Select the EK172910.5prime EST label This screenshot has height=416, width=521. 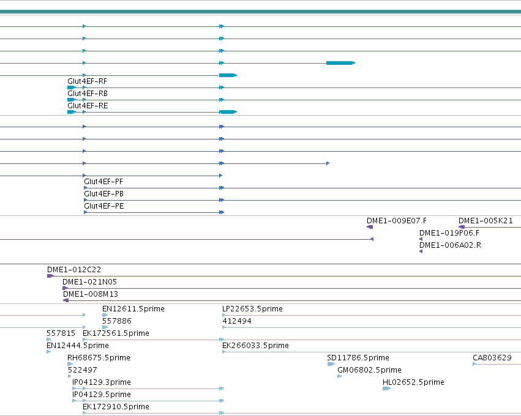click(x=116, y=407)
